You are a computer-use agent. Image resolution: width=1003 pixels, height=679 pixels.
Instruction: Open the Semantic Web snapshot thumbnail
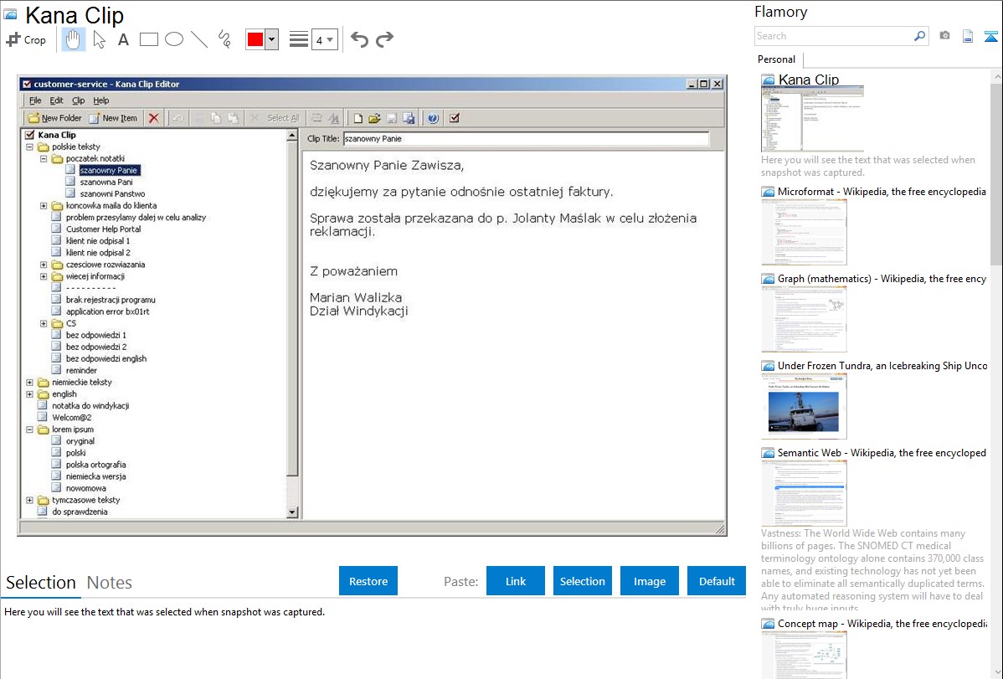pyautogui.click(x=804, y=492)
